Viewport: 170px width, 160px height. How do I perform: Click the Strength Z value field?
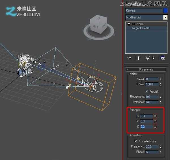pos(146,127)
